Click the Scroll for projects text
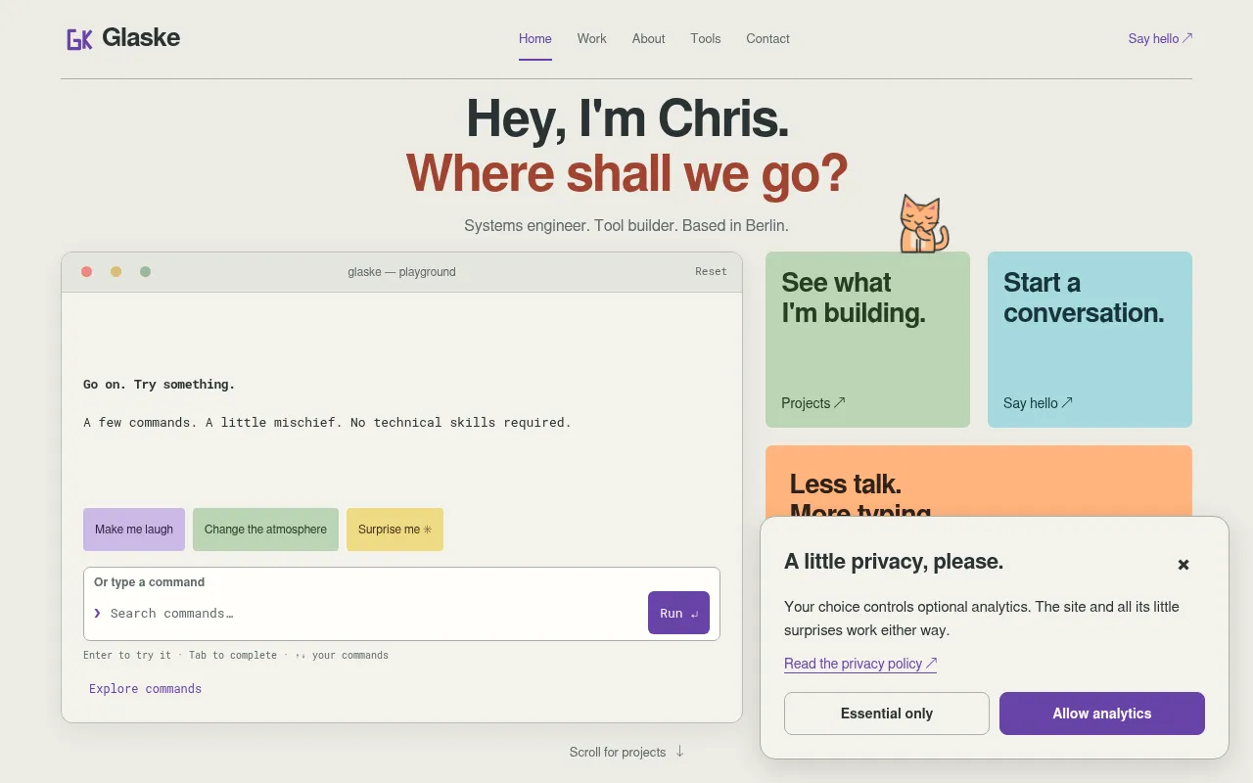Screen dimensions: 1253x783 (x=618, y=752)
